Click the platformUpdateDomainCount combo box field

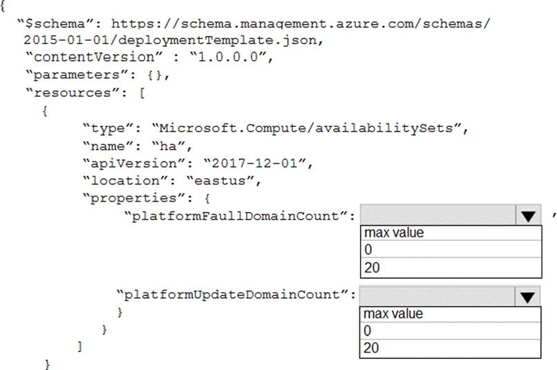click(x=437, y=297)
